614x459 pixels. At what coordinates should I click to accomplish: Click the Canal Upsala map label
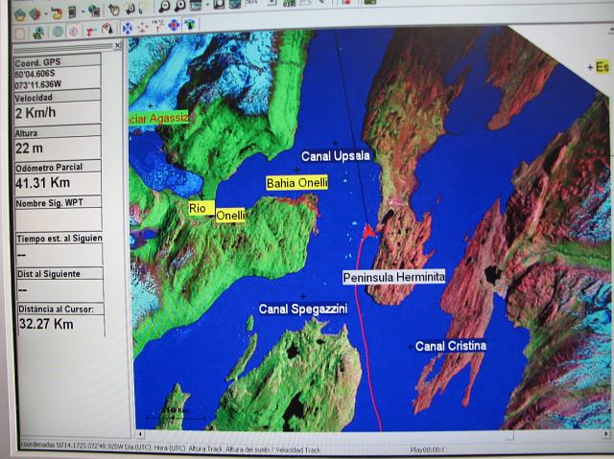coord(336,156)
